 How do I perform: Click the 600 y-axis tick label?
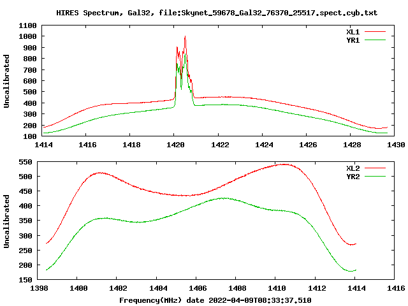point(30,81)
